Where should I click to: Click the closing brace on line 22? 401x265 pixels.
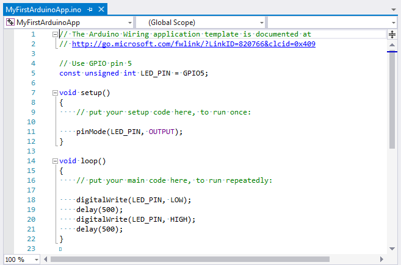click(x=62, y=239)
